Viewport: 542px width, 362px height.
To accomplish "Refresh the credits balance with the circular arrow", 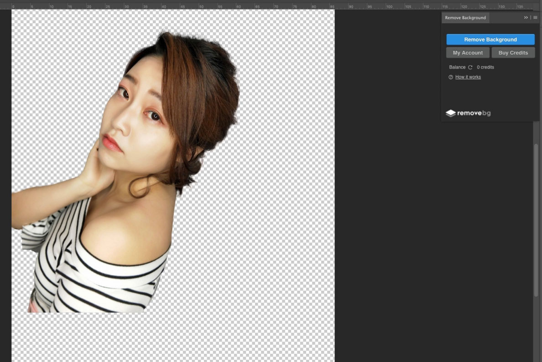I will coord(470,67).
